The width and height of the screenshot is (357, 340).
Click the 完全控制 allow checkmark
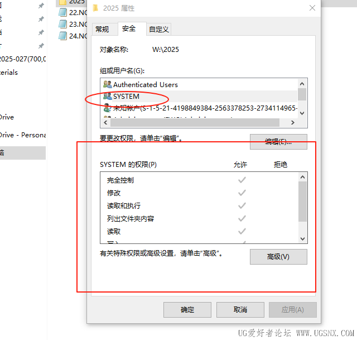tap(242, 180)
